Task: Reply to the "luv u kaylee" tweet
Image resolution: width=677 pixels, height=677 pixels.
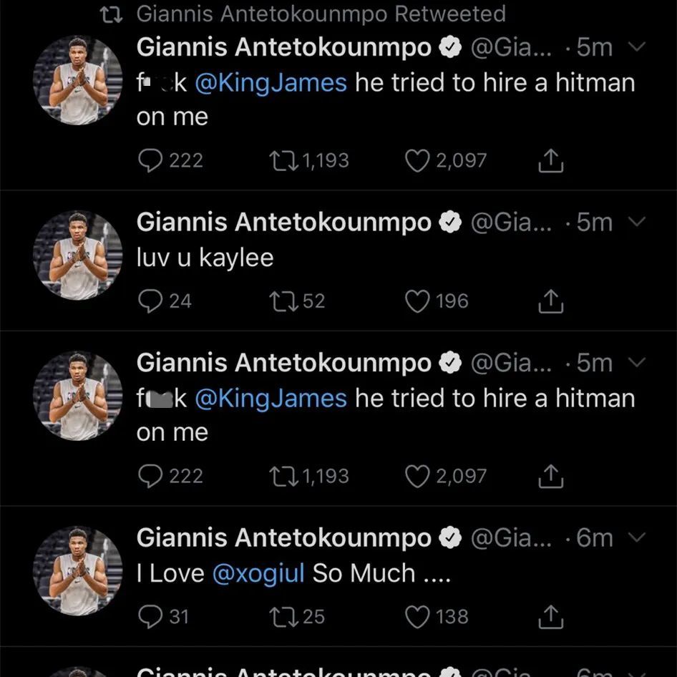Action: pos(150,301)
